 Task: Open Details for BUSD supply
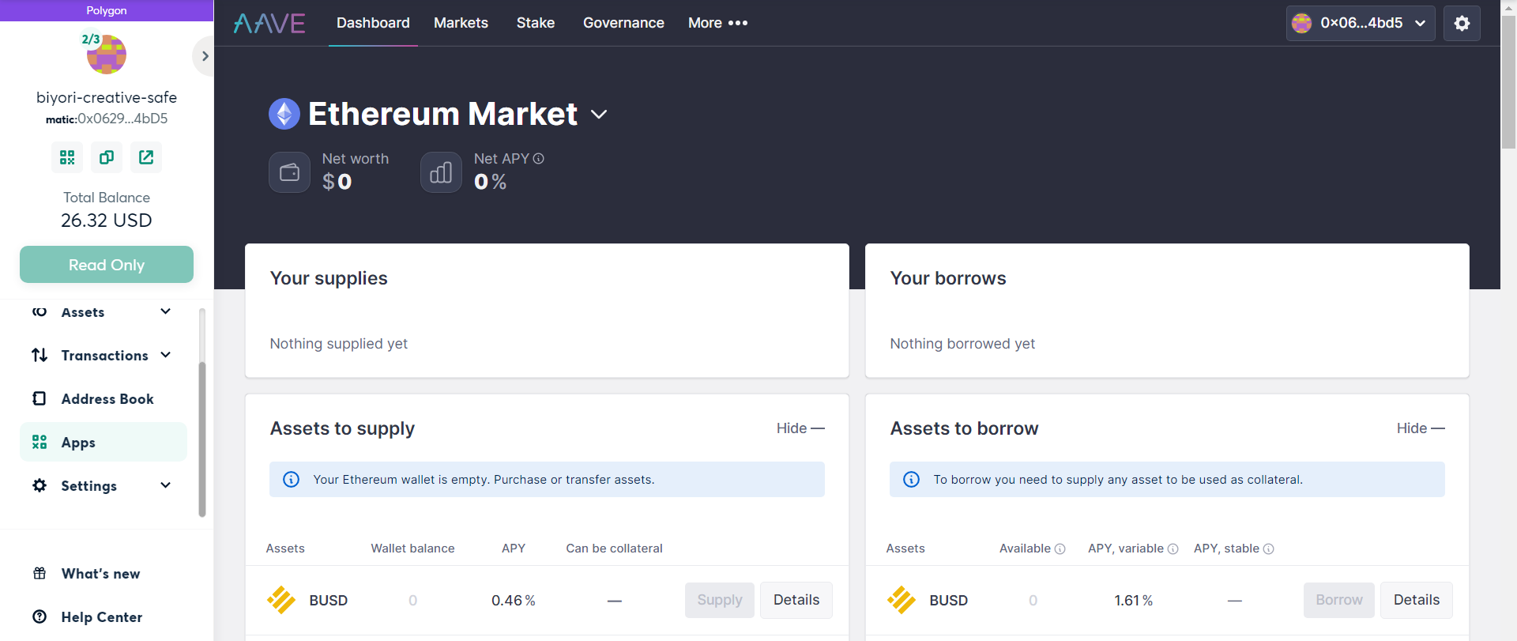[796, 600]
